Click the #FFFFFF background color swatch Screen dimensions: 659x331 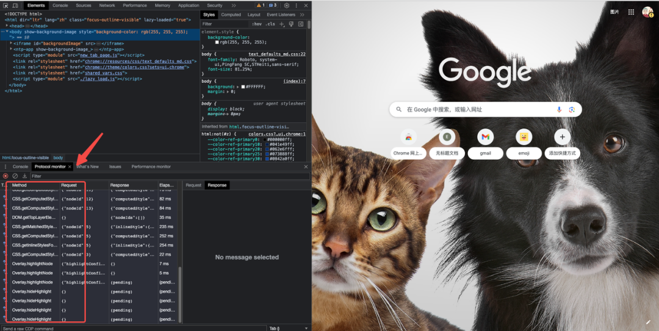(242, 87)
